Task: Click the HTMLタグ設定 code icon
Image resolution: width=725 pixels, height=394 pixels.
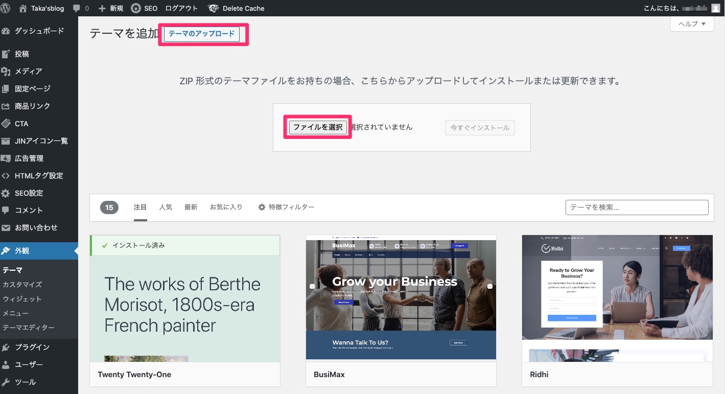Action: click(x=6, y=175)
